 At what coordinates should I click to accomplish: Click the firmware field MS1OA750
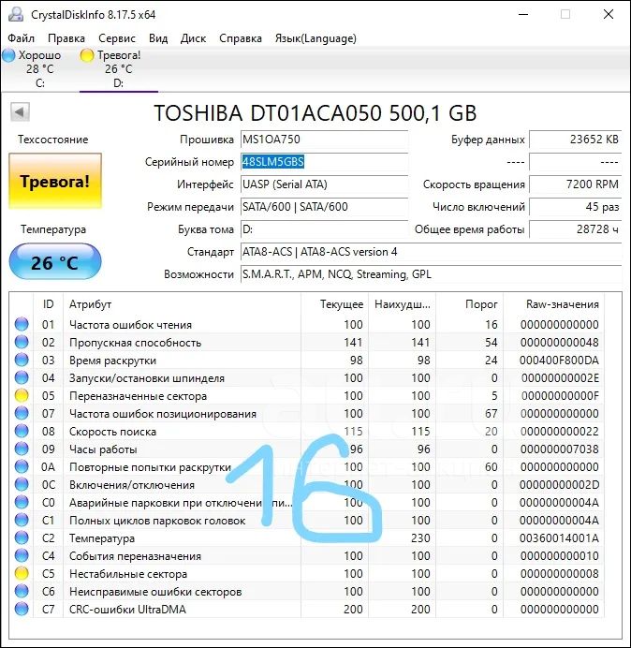click(x=324, y=140)
